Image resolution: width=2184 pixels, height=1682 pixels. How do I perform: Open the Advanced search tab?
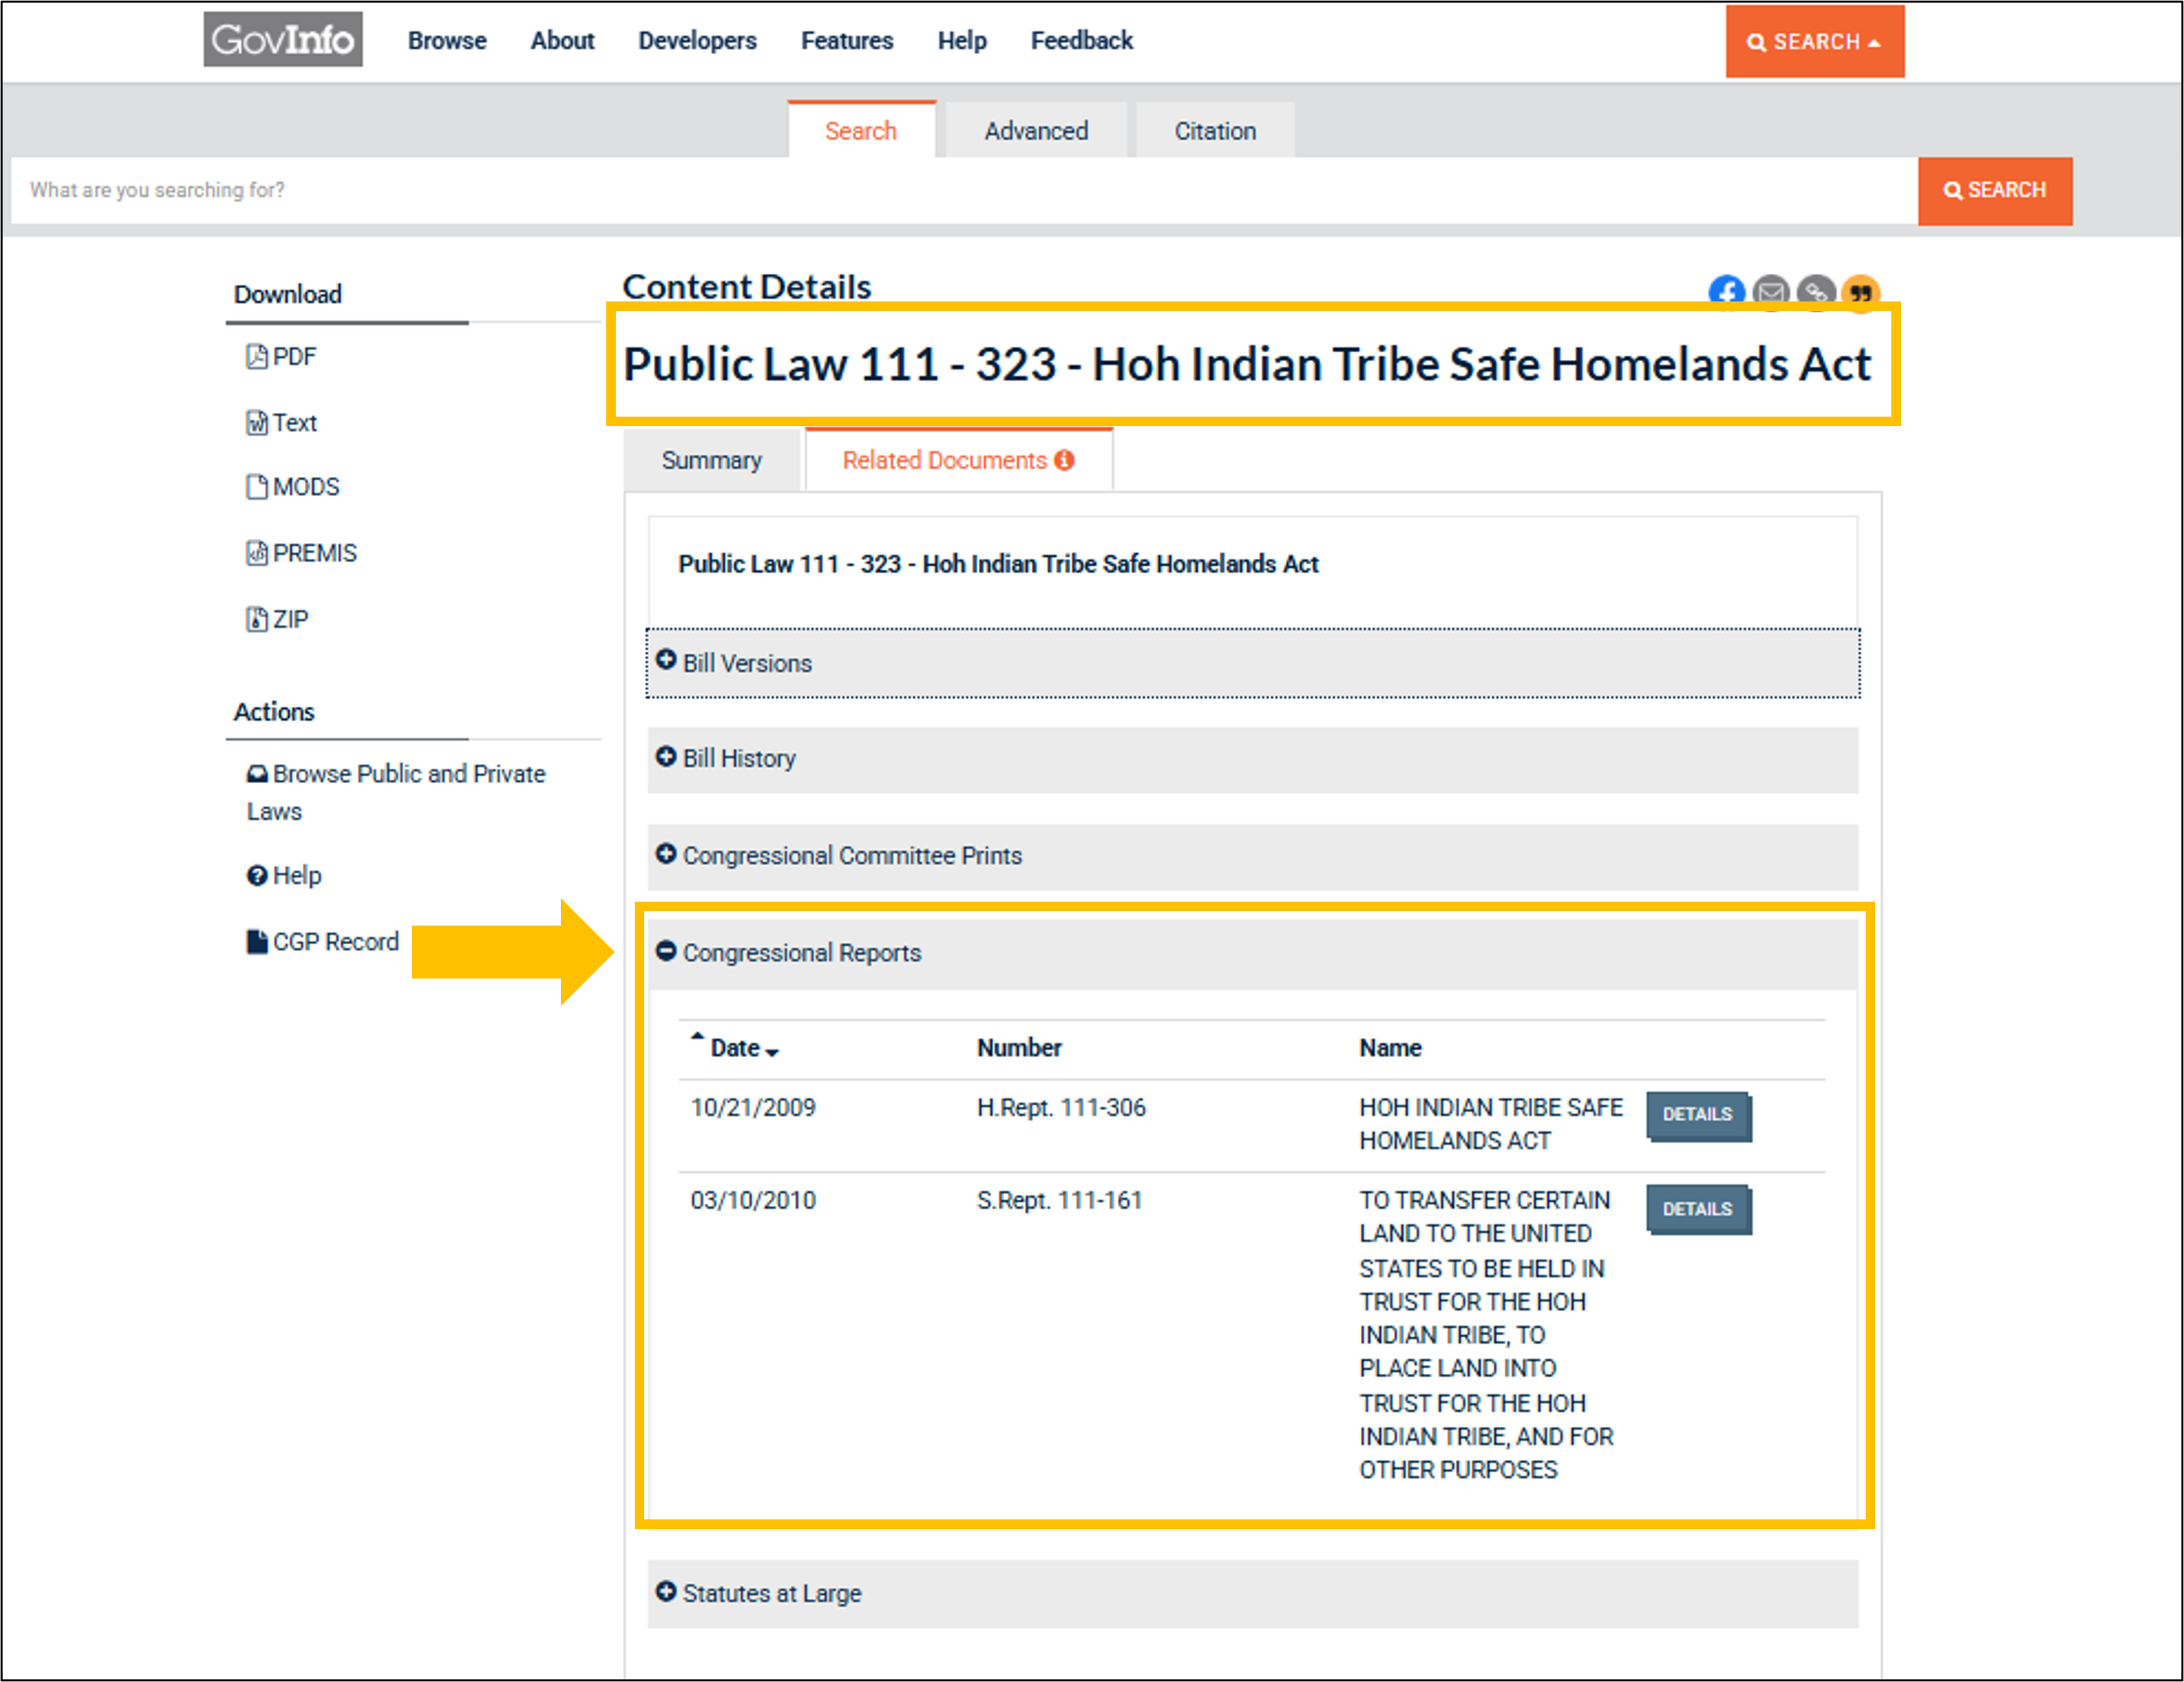[1036, 130]
